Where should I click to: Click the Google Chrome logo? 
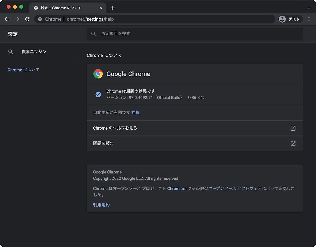click(x=98, y=74)
